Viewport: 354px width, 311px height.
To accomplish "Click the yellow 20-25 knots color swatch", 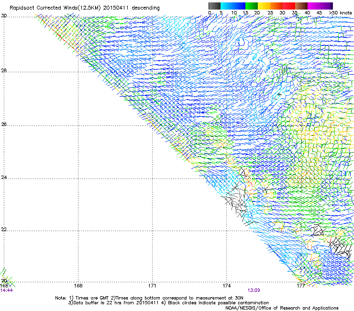I will tap(264, 6).
